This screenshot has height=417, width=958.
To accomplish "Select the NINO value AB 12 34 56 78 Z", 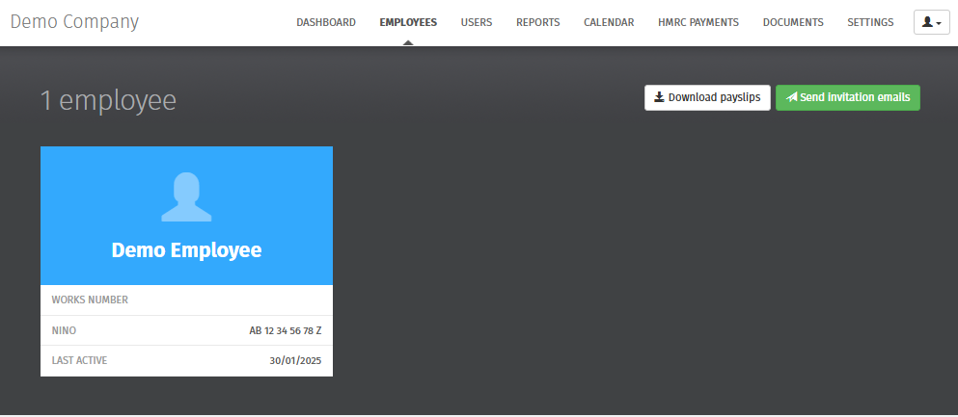I will [286, 330].
